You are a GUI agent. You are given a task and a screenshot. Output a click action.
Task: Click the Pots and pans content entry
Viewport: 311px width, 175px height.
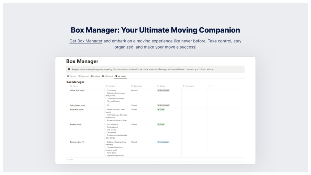112,125
